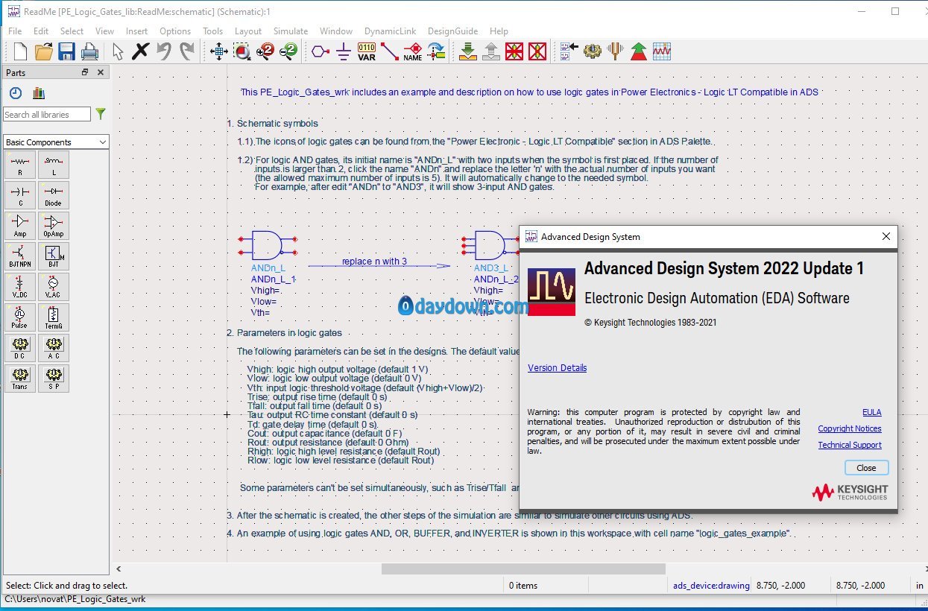Choose the Diode component in the palette

[54, 195]
